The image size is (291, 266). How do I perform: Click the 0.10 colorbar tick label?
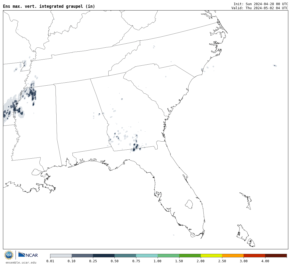tap(72, 261)
